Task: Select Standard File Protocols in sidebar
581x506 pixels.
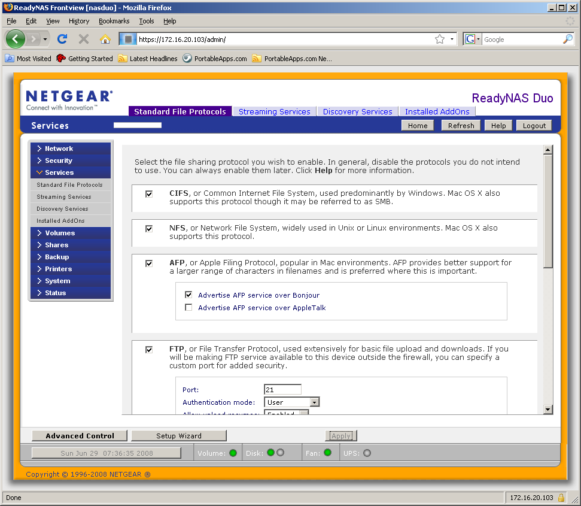Action: pos(71,184)
